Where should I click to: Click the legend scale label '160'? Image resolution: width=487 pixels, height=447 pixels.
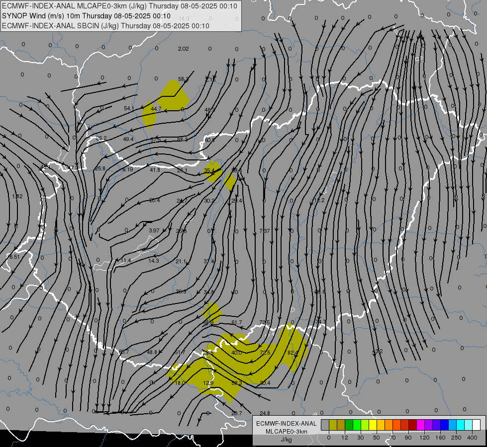pos(440,438)
